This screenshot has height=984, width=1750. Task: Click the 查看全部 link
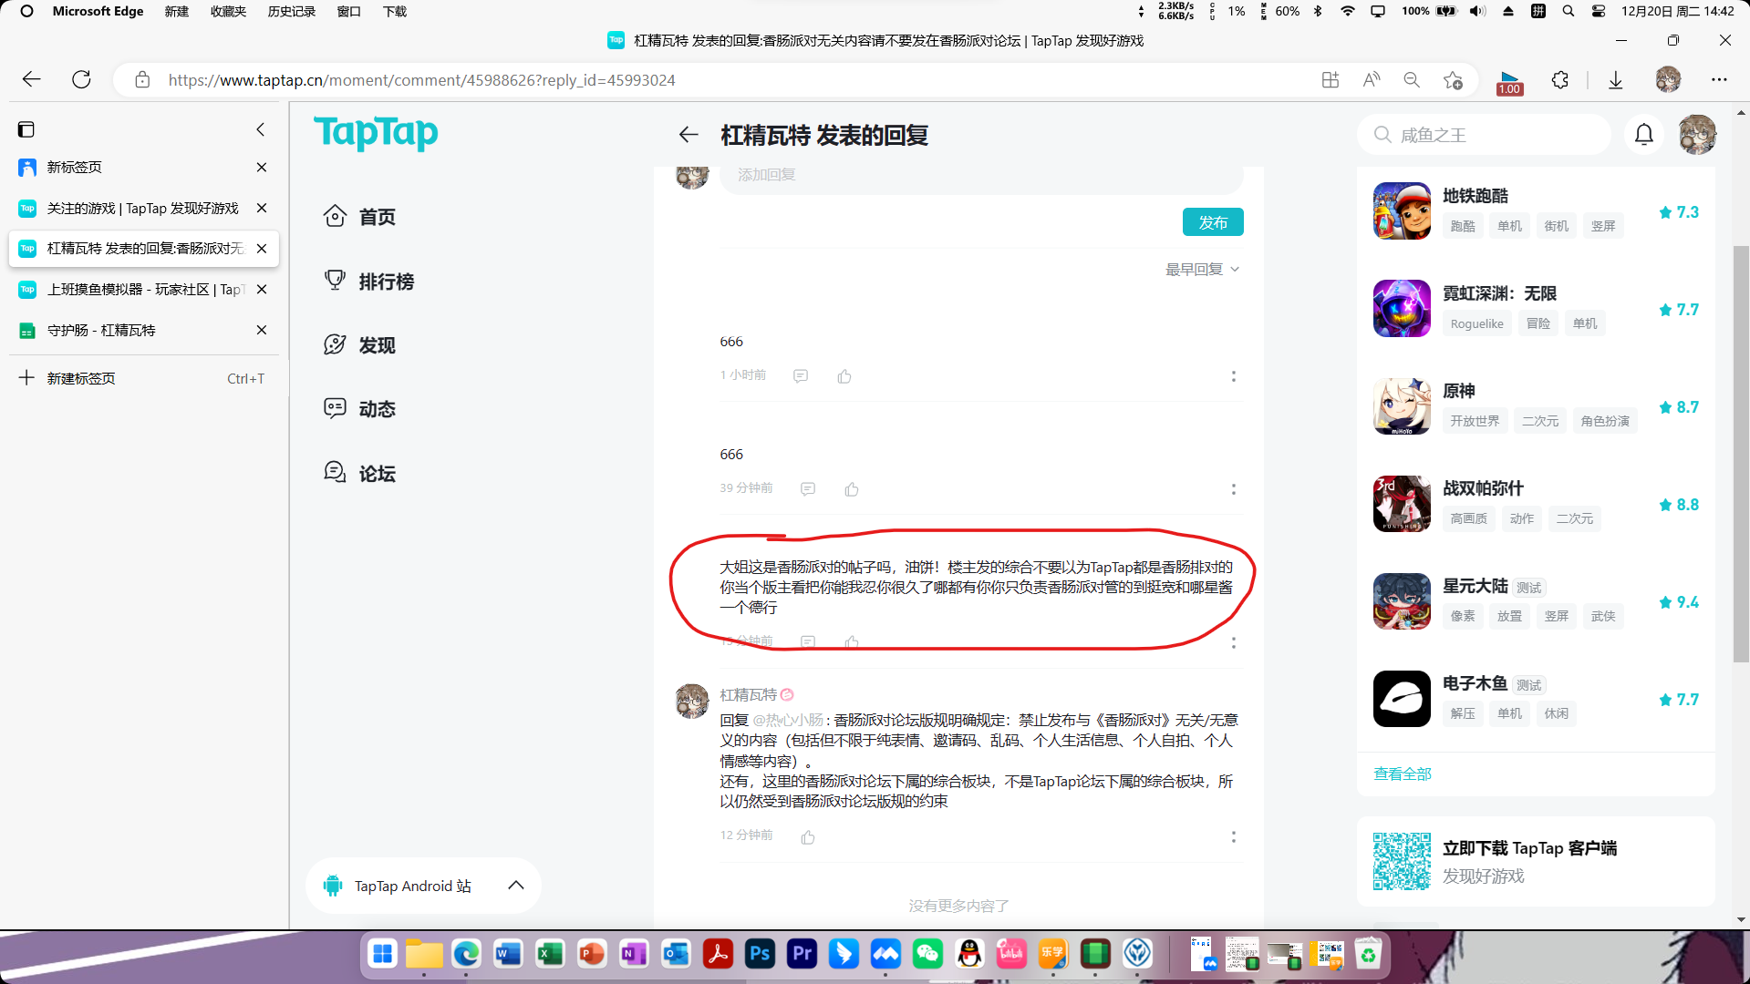pos(1403,774)
